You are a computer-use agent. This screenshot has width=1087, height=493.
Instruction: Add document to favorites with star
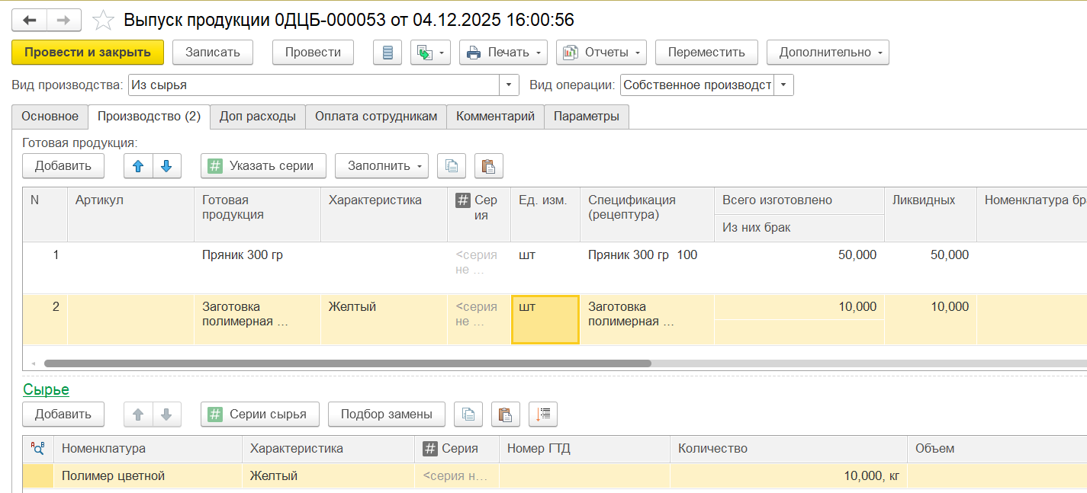click(x=103, y=20)
